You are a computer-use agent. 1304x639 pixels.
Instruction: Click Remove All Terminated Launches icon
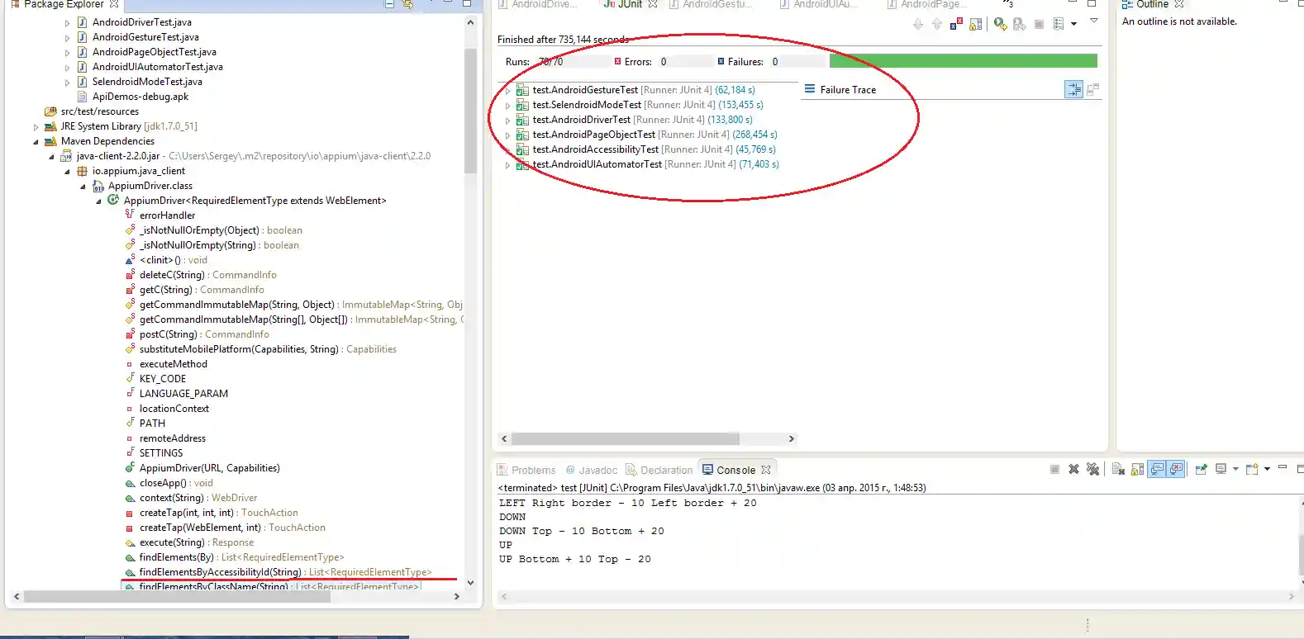point(1093,470)
